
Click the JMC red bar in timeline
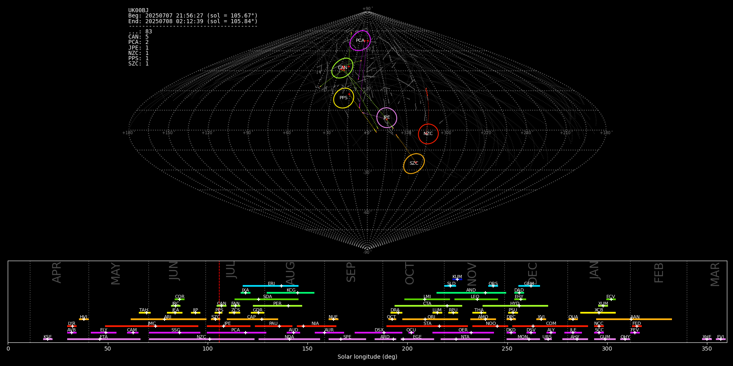151,326
